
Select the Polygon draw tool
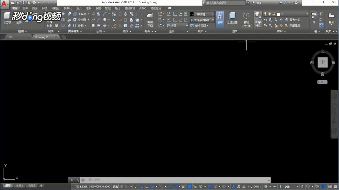point(93,25)
